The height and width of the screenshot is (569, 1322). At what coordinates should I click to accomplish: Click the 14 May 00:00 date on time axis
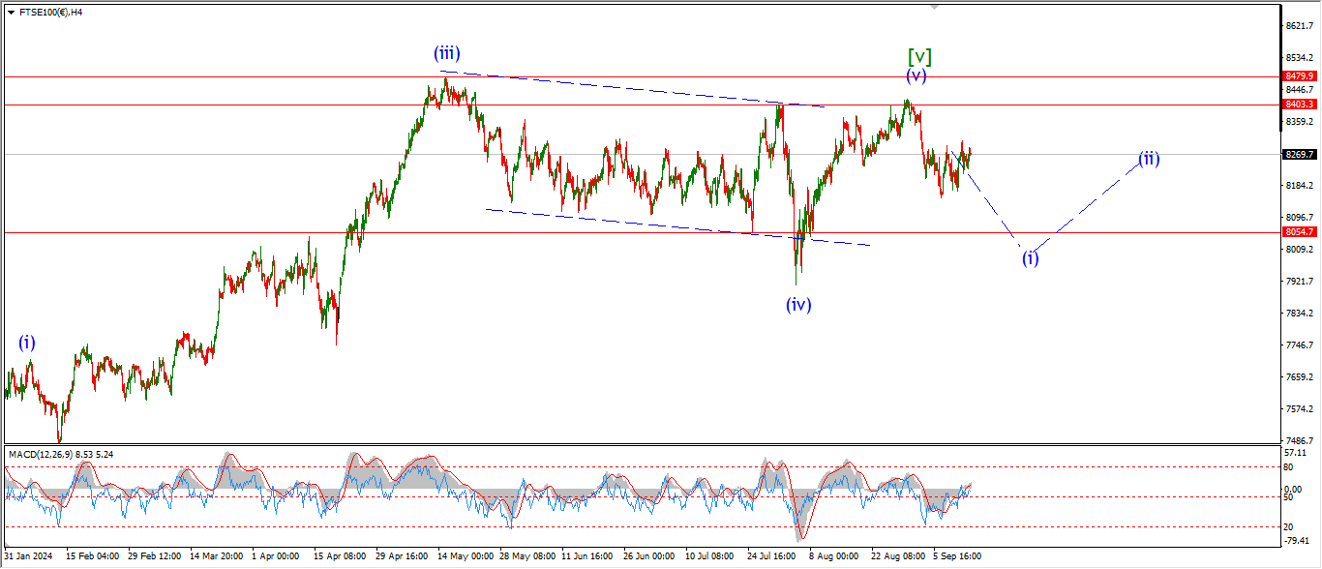tap(466, 556)
